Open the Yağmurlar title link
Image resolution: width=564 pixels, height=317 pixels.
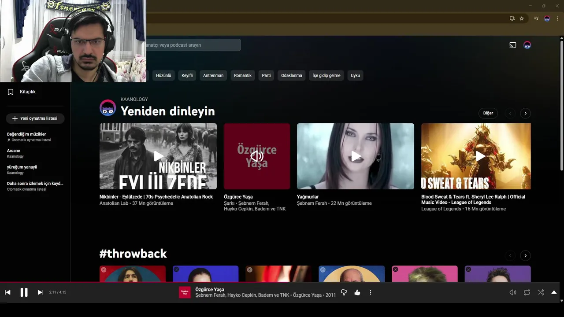[x=308, y=197]
